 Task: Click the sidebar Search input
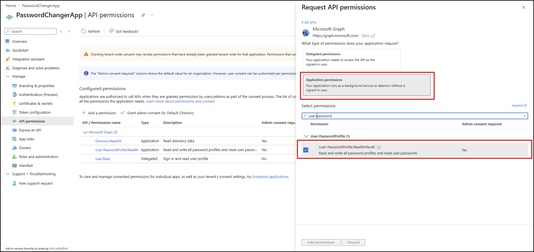[31, 31]
